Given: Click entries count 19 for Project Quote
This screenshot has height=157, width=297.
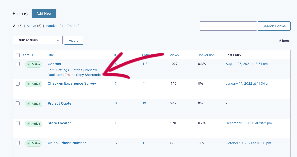Looking at the screenshot, I should pyautogui.click(x=144, y=103).
